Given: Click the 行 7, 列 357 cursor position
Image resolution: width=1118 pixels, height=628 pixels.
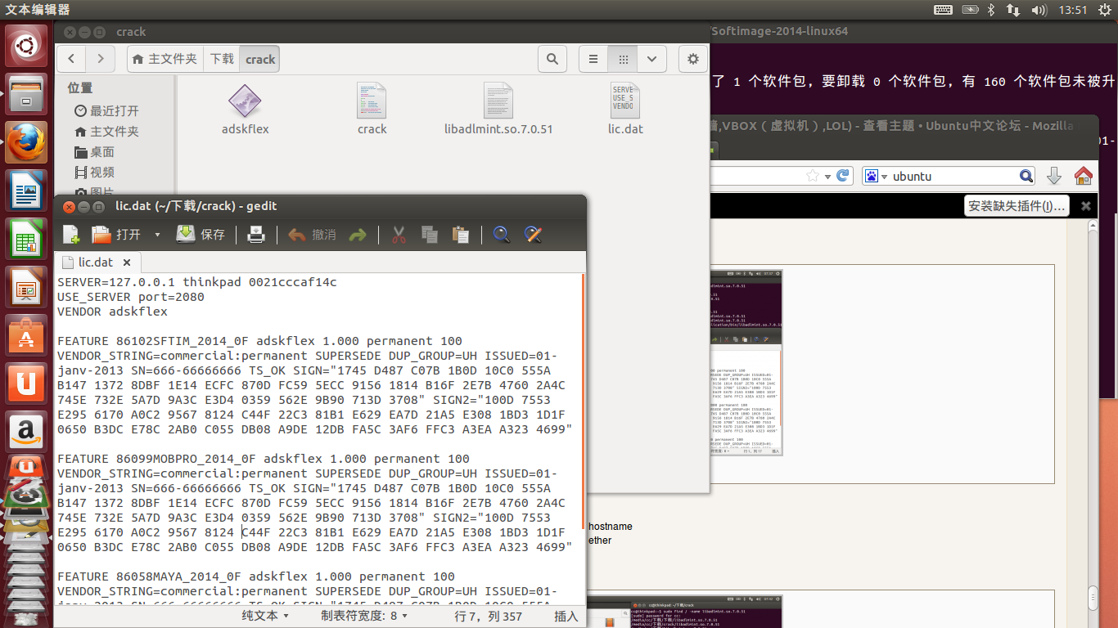Looking at the screenshot, I should [x=489, y=616].
